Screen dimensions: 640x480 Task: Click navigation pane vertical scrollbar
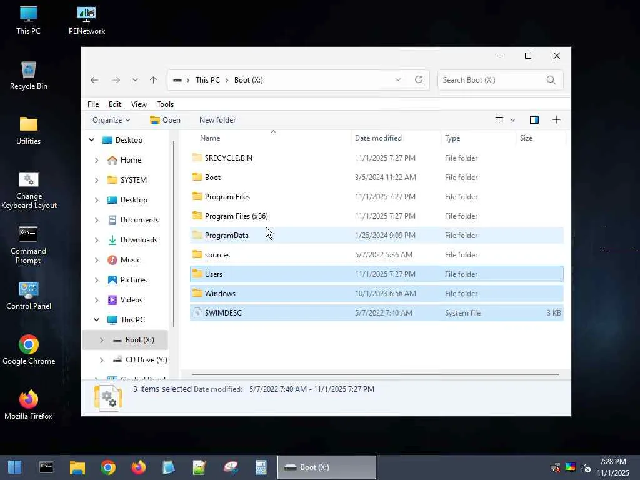tap(174, 234)
